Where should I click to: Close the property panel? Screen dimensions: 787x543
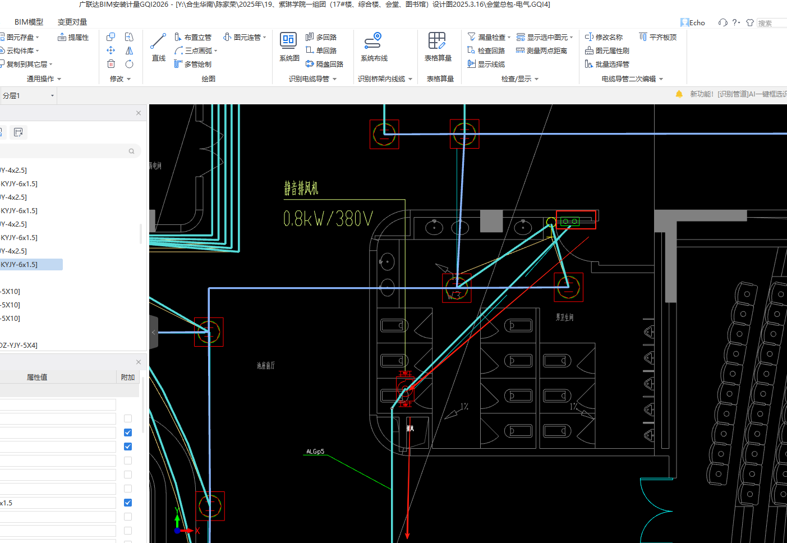(x=139, y=362)
